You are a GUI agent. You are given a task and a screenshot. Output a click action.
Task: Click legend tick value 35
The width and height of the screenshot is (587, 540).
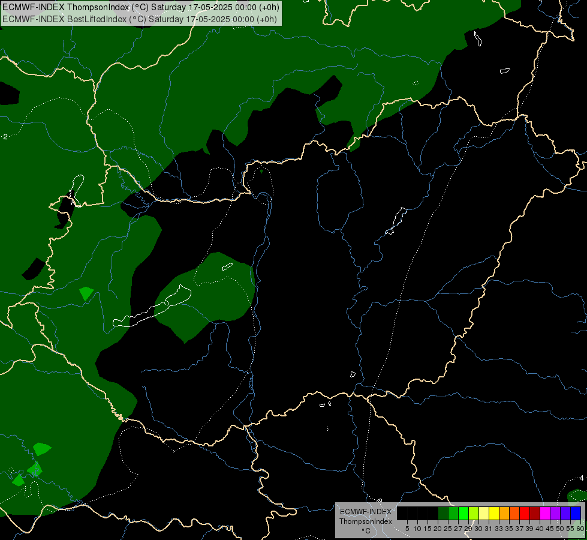click(509, 529)
